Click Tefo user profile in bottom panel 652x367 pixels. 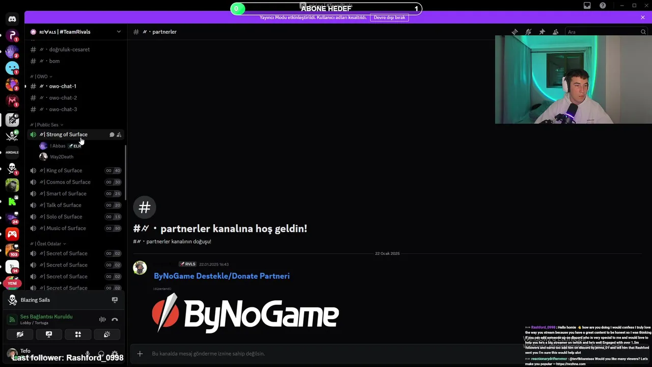tap(43, 354)
